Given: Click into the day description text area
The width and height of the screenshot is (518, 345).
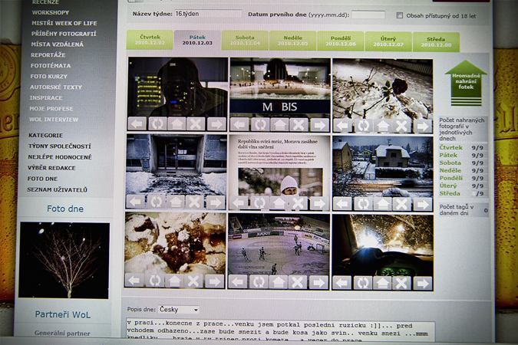Looking at the screenshot, I should (x=280, y=329).
